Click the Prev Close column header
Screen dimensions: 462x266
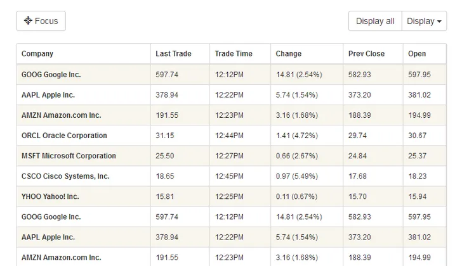[366, 54]
